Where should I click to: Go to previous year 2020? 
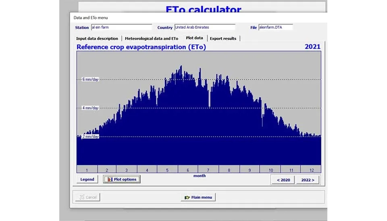point(283,180)
